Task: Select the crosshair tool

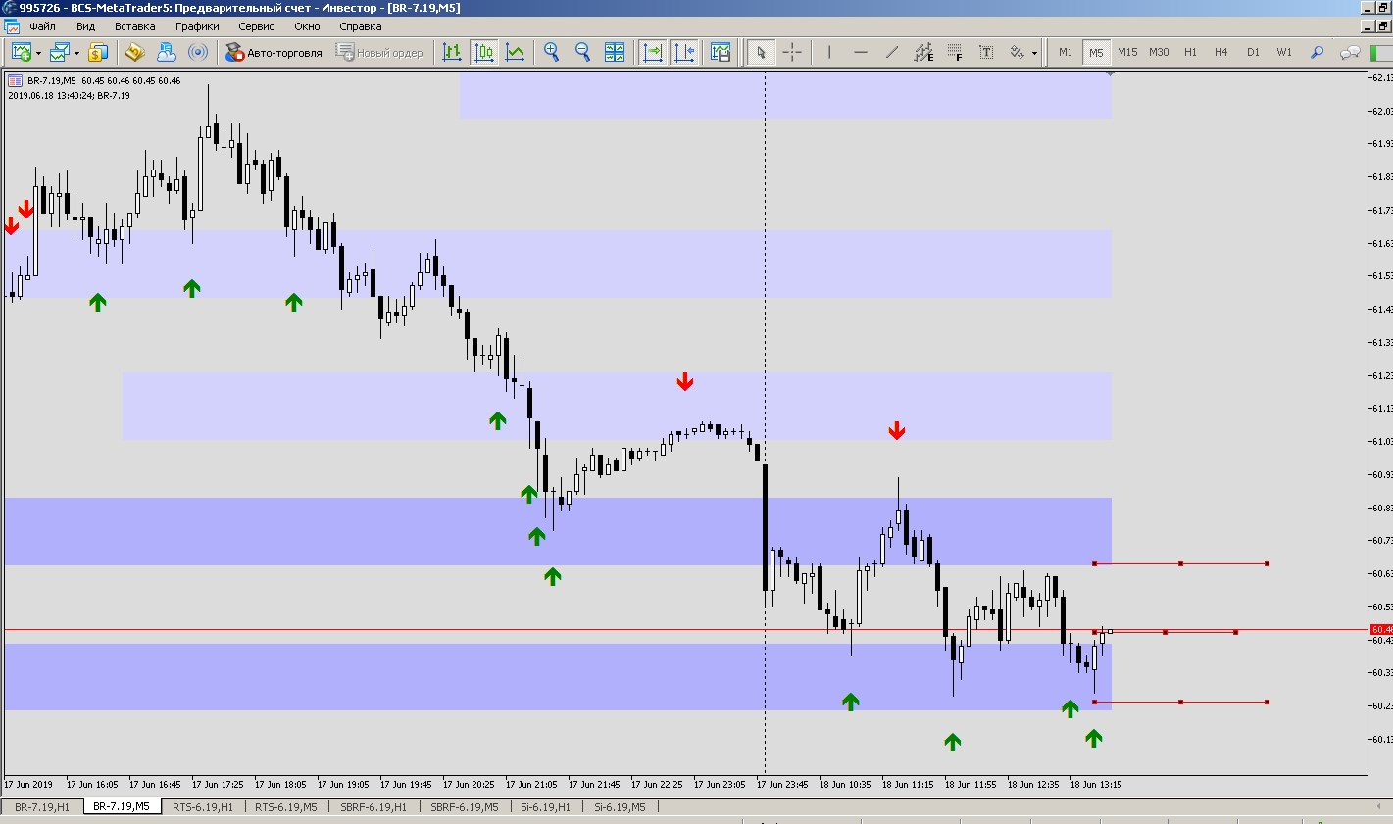Action: 792,52
